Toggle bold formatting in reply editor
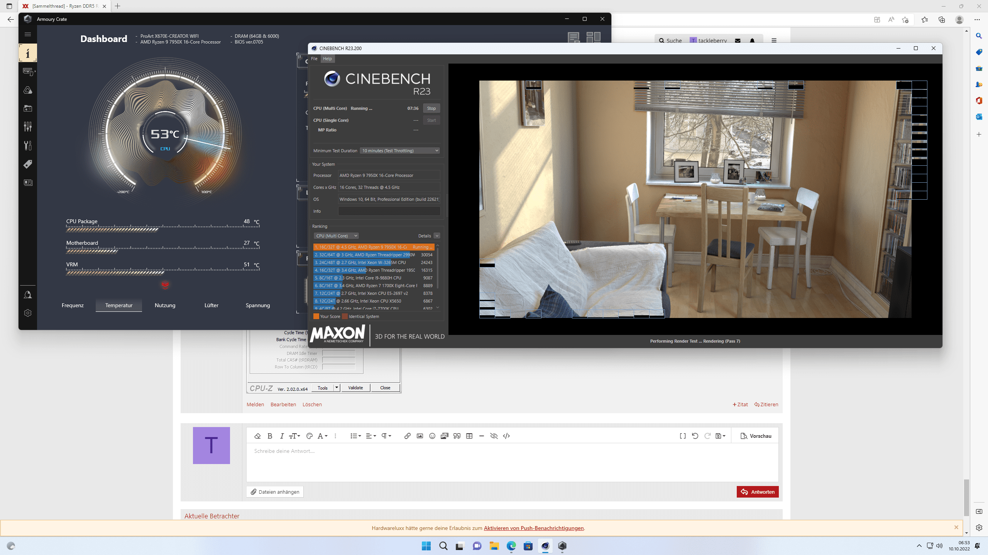The image size is (988, 555). click(x=270, y=436)
